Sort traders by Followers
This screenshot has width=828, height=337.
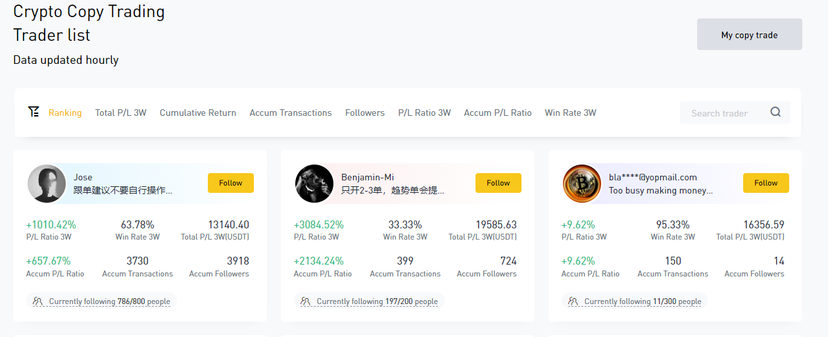click(x=365, y=113)
